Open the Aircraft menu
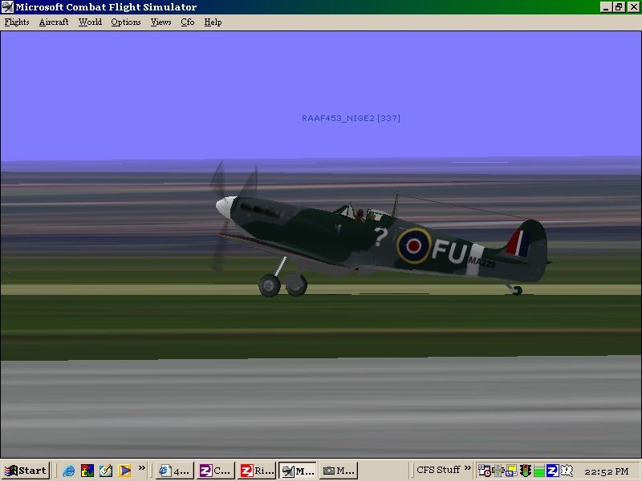Image resolution: width=642 pixels, height=481 pixels. 54,22
